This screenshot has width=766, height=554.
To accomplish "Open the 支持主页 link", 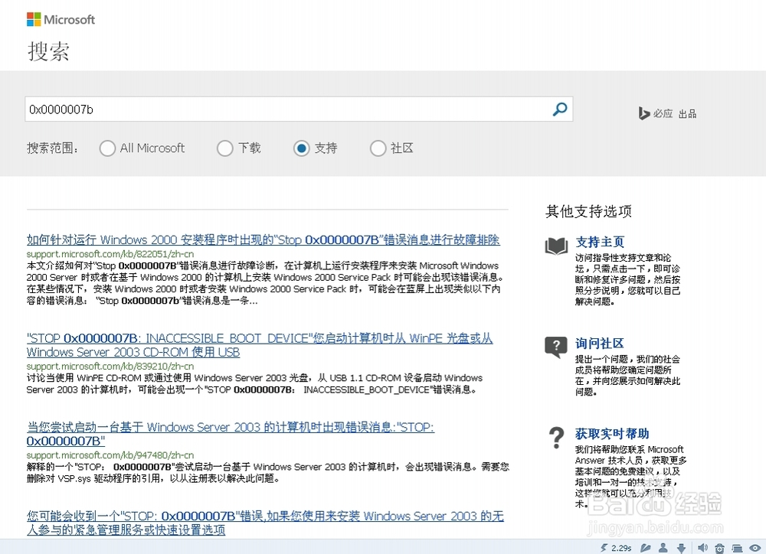I will (600, 242).
